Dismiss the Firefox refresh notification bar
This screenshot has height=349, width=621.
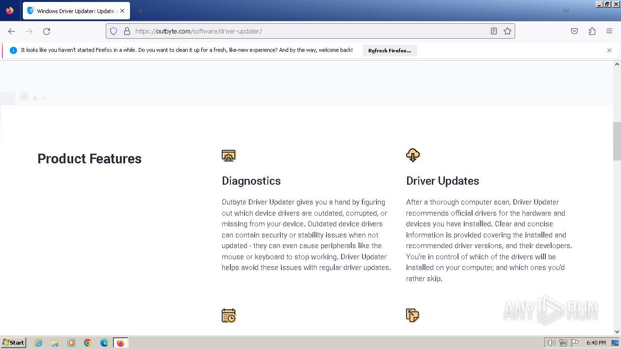(x=609, y=50)
